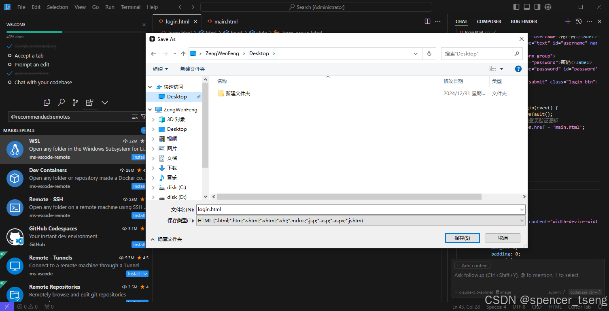Screen dimensions: 609x311
Task: Open Install dropdown for Remote - Tunnels
Action: (145, 274)
